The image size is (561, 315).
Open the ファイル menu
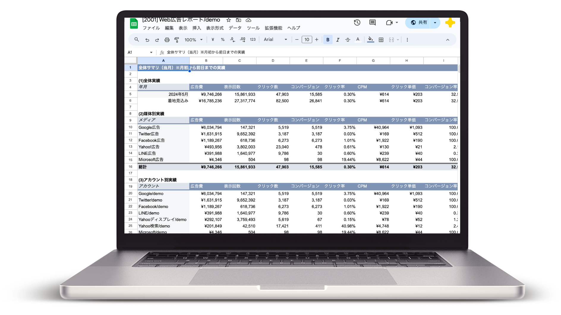[151, 28]
